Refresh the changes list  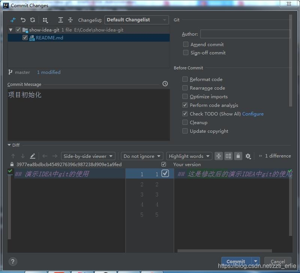(33, 20)
